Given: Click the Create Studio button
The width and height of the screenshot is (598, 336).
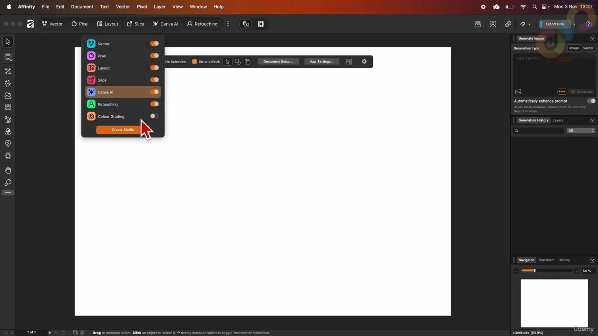Looking at the screenshot, I should point(123,130).
